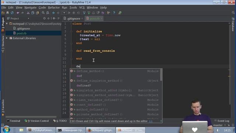
Task: Click the VCS update project icon
Action: pyautogui.click(x=84, y=13)
